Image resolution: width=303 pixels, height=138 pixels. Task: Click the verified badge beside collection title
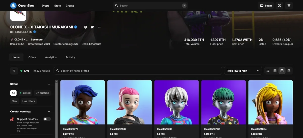pyautogui.click(x=75, y=27)
